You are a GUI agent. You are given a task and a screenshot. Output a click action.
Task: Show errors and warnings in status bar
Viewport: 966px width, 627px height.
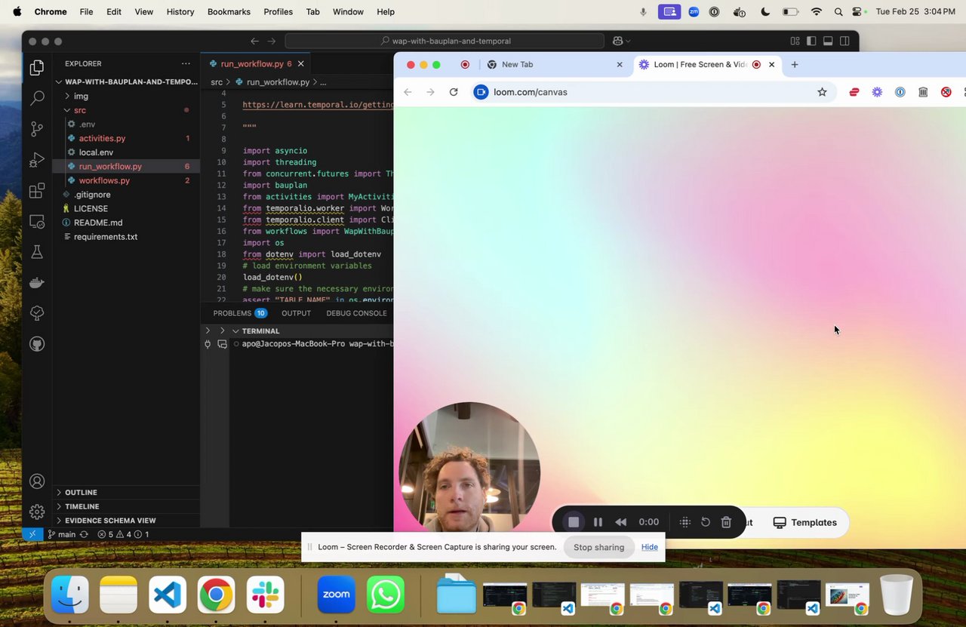123,534
